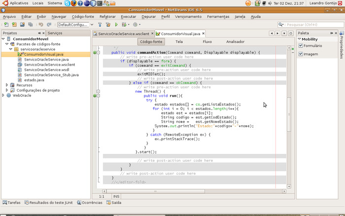The image size is (345, 216).
Task: Open the search magnifier options dropdown
Action: tap(281, 25)
